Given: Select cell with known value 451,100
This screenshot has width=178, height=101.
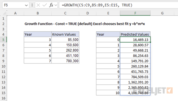Looking at the screenshot, I should pos(65,56).
